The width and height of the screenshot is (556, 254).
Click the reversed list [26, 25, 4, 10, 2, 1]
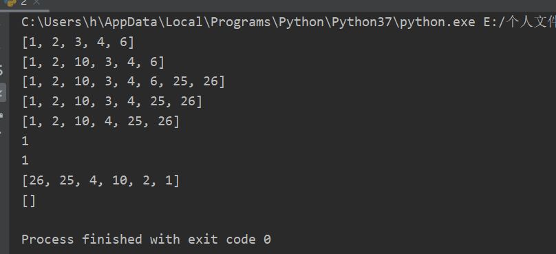[x=100, y=181]
